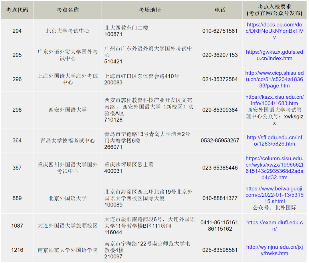This screenshot has height=263, width=309.
Task: Select phone number 023-65385446
Action: (220, 168)
